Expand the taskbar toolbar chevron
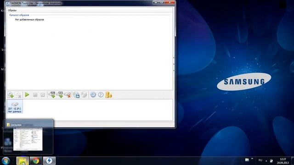Image resolution: width=294 pixels, height=165 pixels. click(252, 159)
